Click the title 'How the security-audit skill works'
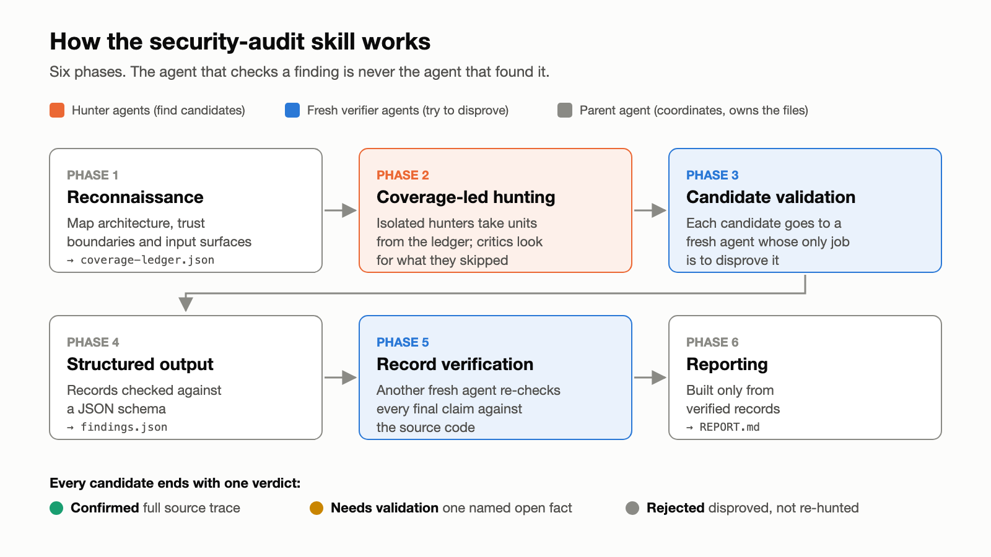Screen dimensions: 991x557 (240, 41)
